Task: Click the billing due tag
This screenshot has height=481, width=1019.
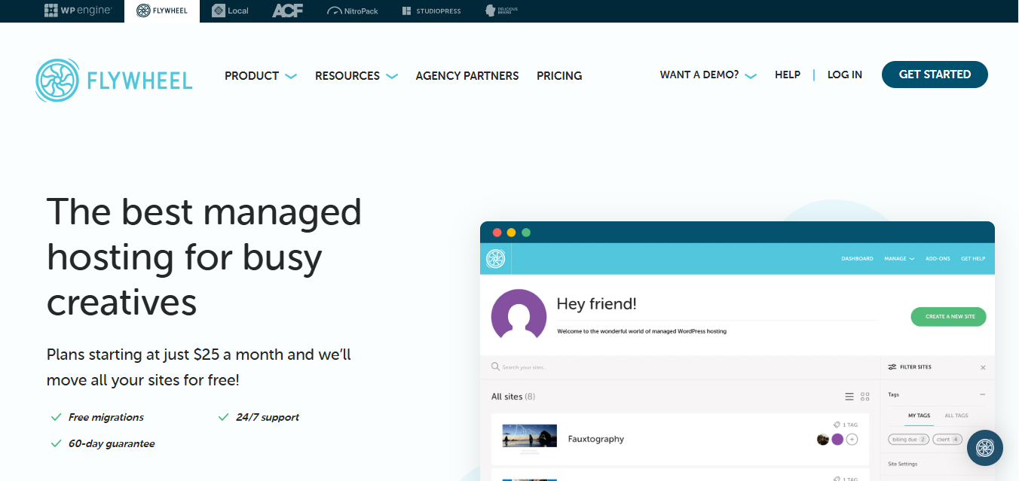Action: (909, 439)
